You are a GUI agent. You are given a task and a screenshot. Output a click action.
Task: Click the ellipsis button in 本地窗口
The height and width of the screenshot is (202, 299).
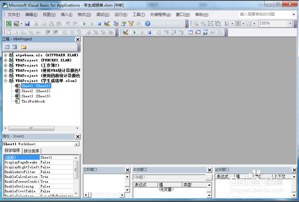(209, 177)
